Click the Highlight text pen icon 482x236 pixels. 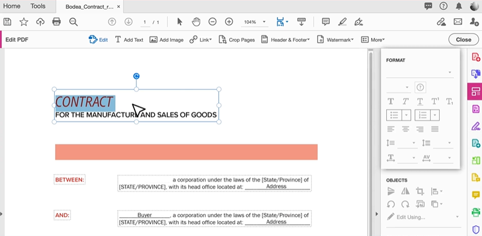[342, 22]
